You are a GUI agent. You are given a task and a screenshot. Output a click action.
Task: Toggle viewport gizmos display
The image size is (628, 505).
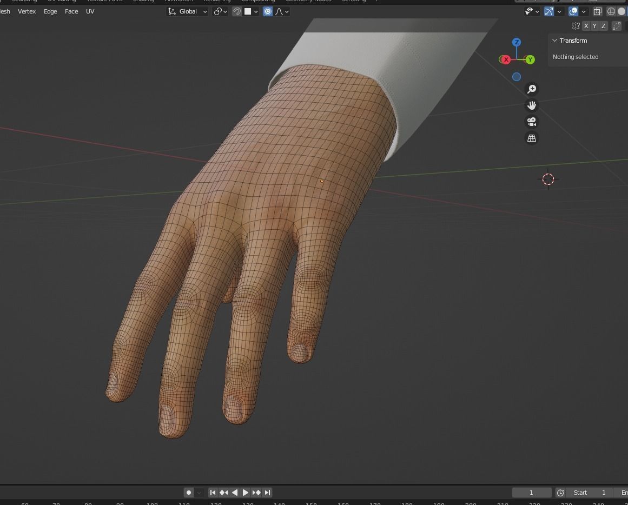548,11
